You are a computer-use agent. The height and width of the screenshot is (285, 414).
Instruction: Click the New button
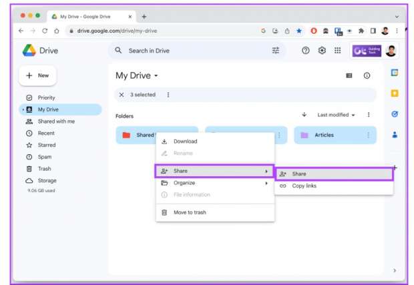click(x=37, y=76)
